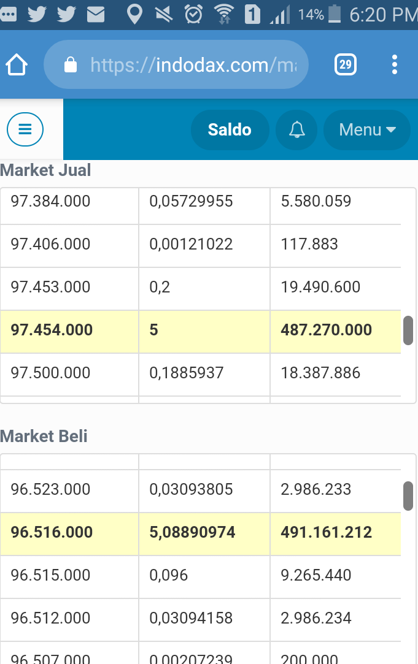
Task: Tap the battery icon in status bar
Action: tap(335, 14)
